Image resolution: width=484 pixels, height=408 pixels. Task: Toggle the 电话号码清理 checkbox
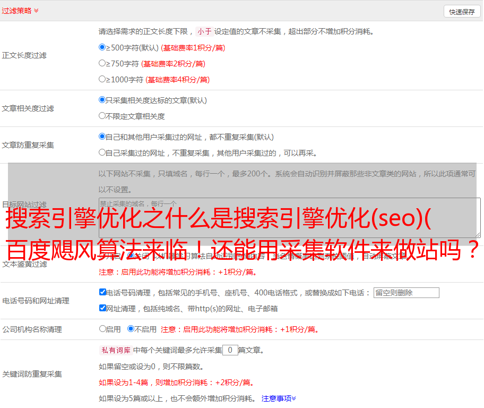102,292
